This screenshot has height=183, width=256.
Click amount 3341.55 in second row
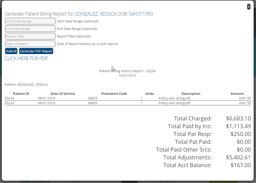click(x=245, y=103)
